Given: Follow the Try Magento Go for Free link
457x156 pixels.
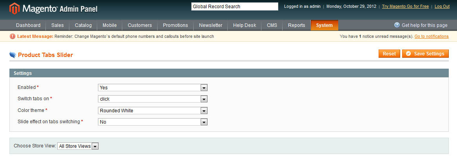Looking at the screenshot, I should [405, 7].
